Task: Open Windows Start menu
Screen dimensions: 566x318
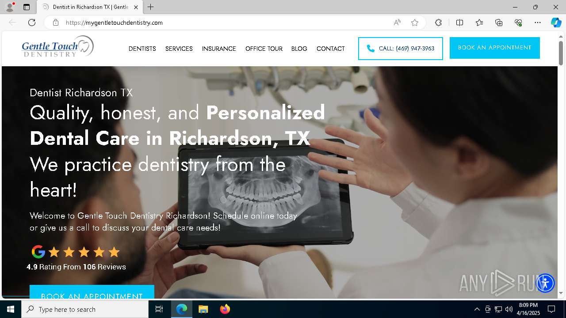Action: (11, 309)
